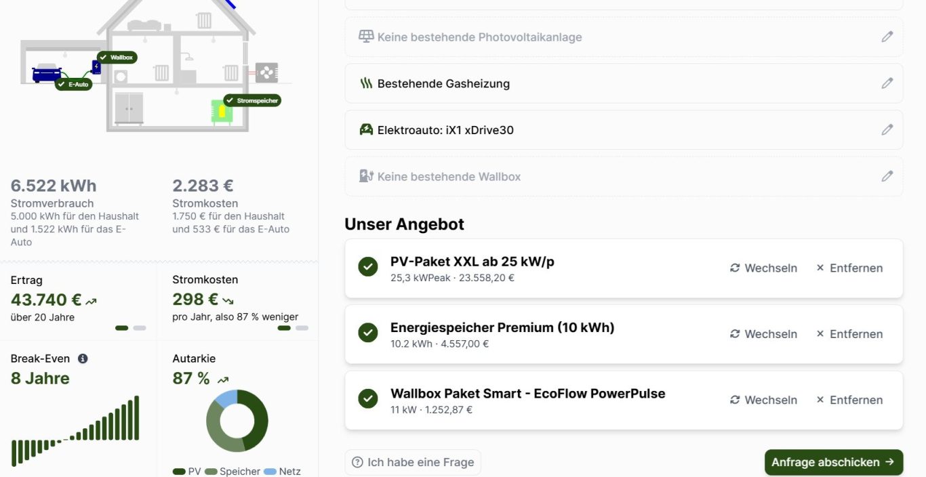Toggle the Energiespeicher Premium checkmark

pyautogui.click(x=368, y=333)
